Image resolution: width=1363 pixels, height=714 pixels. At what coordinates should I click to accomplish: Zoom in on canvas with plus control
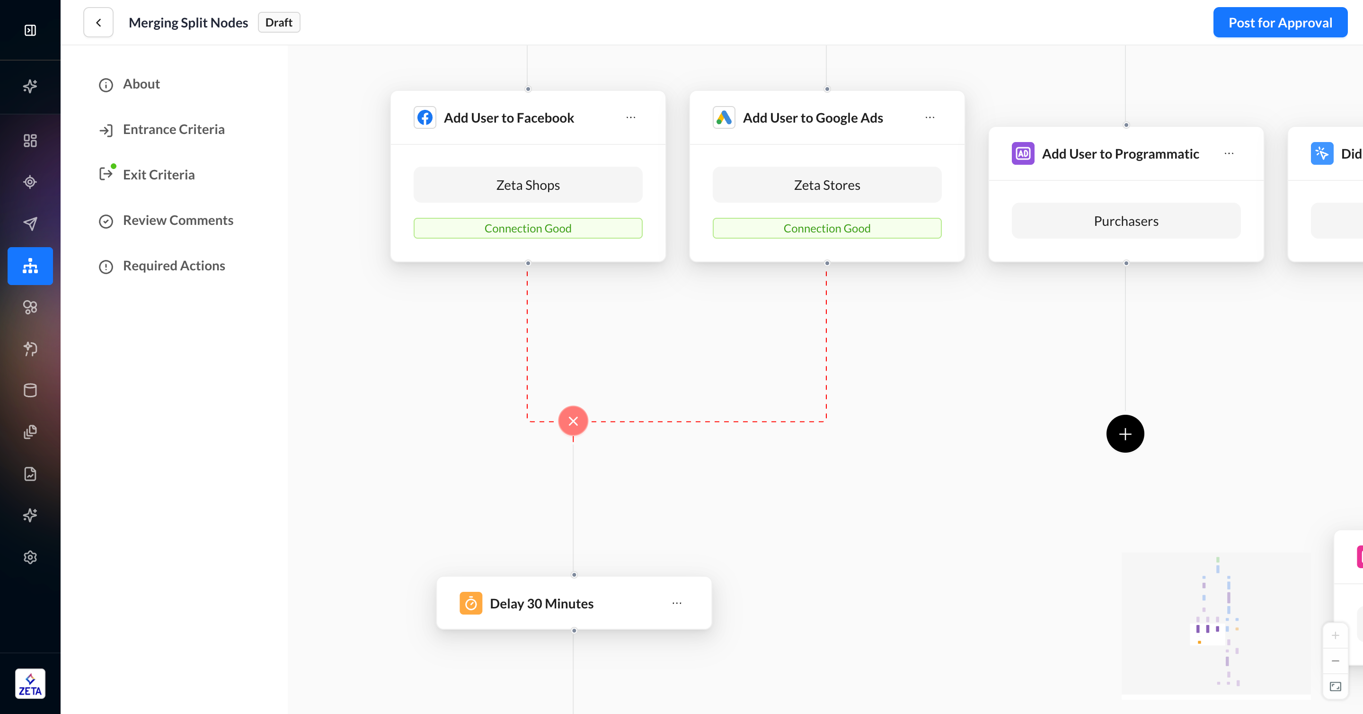(x=1335, y=636)
